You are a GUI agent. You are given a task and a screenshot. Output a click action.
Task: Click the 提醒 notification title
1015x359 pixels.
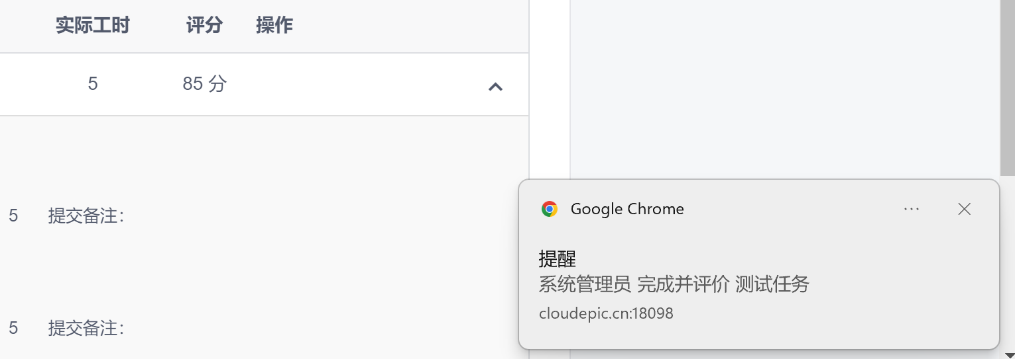(x=558, y=259)
